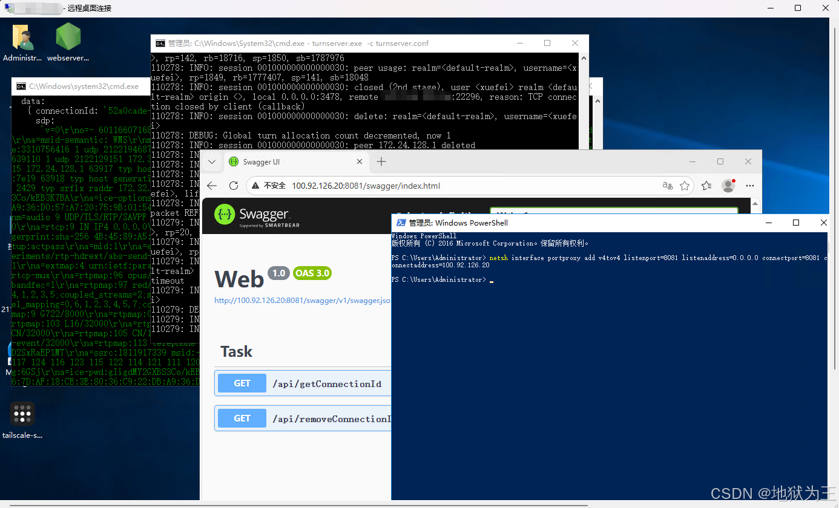This screenshot has height=508, width=839.
Task: Click the Edge page scrollbar up arrow
Action: click(755, 203)
